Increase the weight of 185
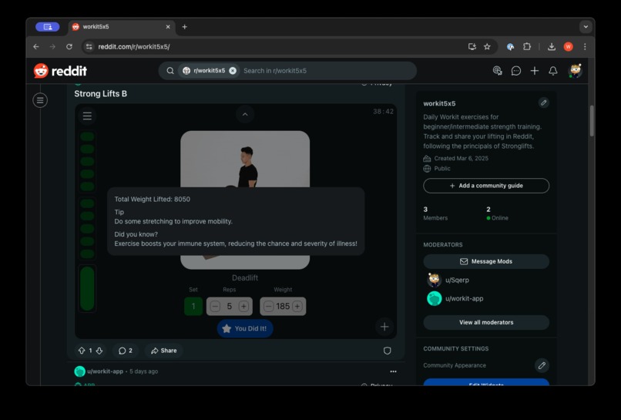Screen dimensions: 621x420 tap(297, 306)
